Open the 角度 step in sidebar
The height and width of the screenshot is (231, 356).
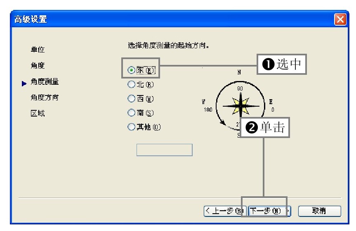(38, 65)
